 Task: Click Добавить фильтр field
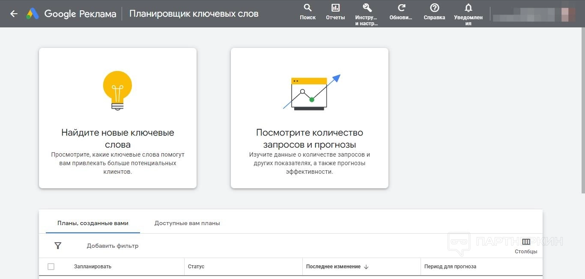coord(113,246)
